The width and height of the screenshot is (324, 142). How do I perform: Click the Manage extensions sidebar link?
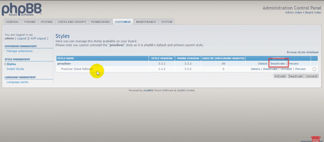pyautogui.click(x=19, y=51)
